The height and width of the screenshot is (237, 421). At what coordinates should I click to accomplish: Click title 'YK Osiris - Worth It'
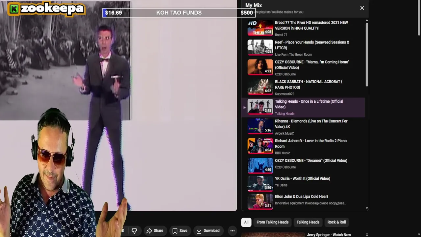click(x=302, y=179)
